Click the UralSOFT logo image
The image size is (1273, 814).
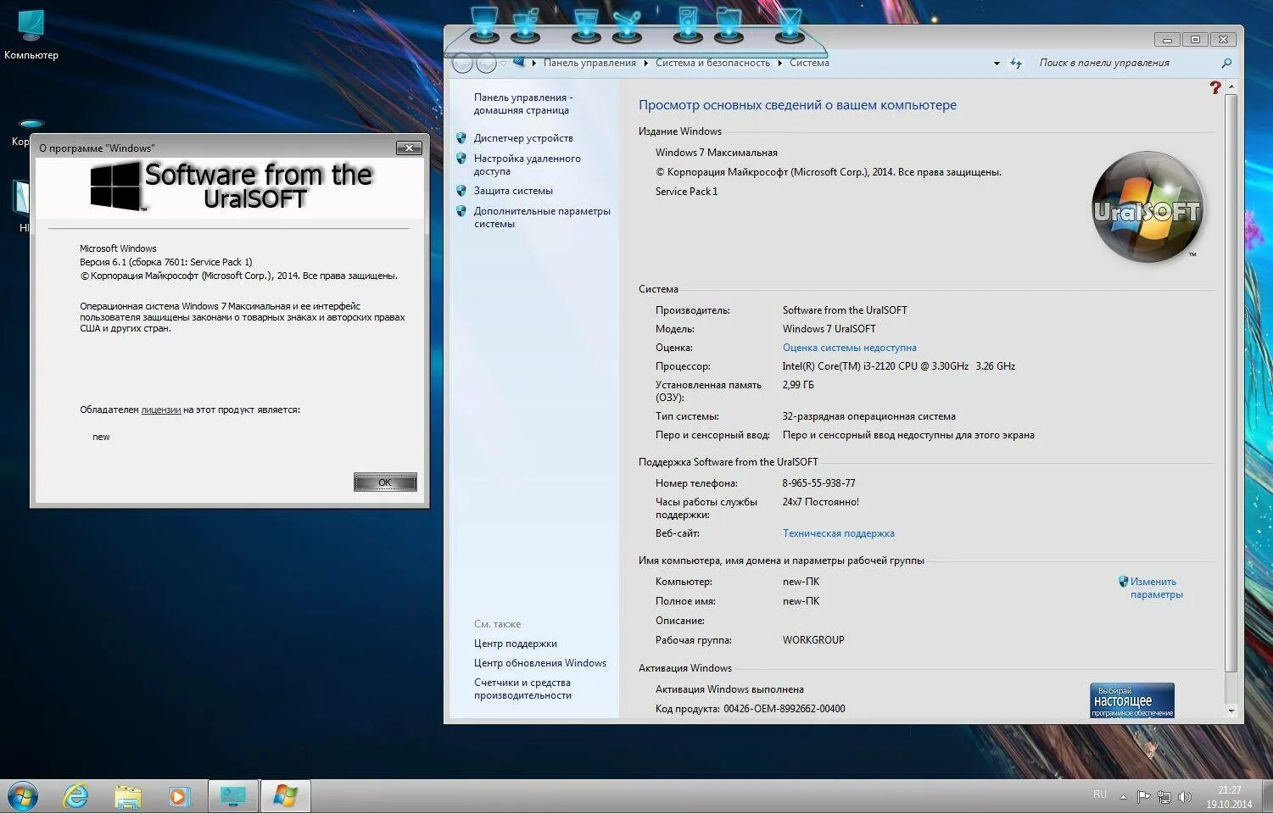(1147, 207)
